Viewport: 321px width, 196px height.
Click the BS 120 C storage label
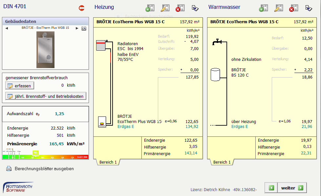click(240, 75)
